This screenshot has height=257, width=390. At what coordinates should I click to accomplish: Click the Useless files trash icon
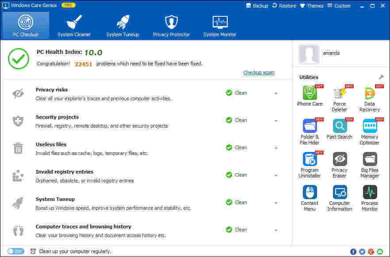click(18, 148)
